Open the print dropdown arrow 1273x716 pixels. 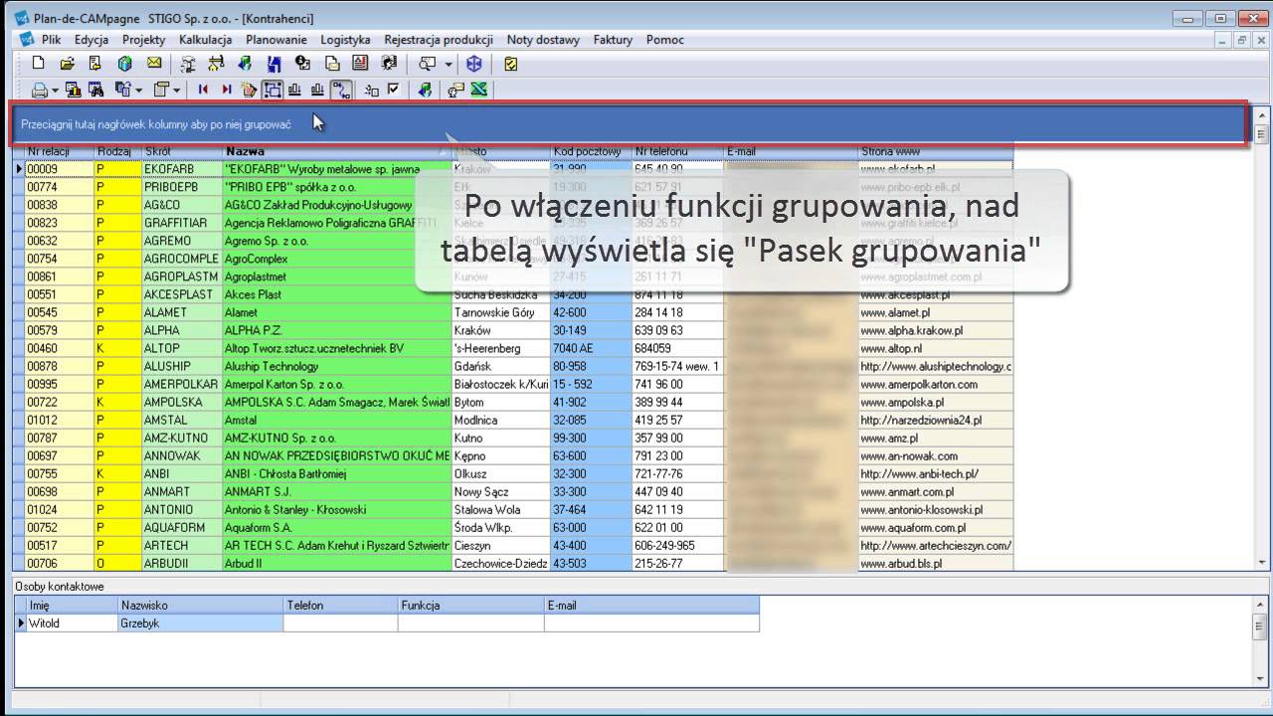click(55, 90)
